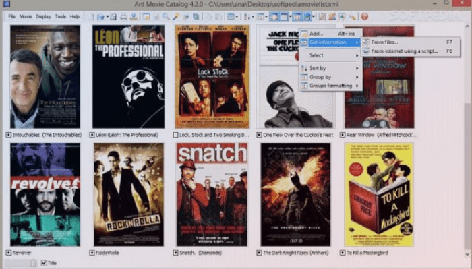Choose From files... in the submenu
The width and height of the screenshot is (472, 269).
(x=411, y=42)
